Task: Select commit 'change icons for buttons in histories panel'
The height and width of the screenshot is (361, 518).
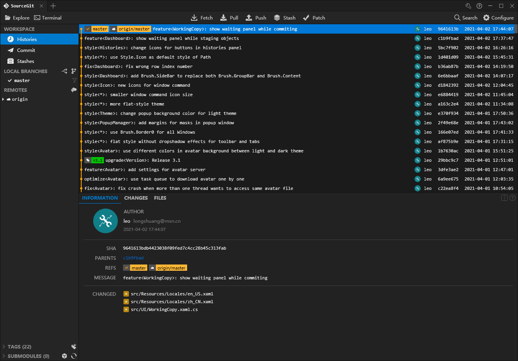Action: click(298, 48)
